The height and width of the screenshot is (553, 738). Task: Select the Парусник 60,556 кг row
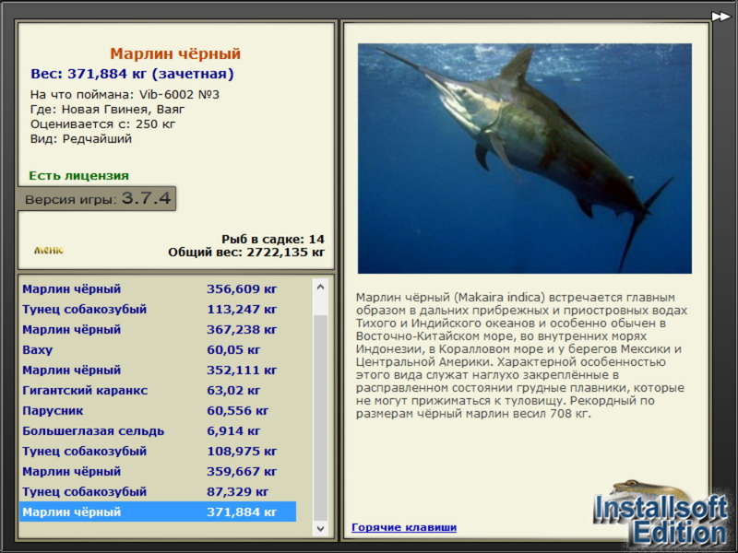158,410
